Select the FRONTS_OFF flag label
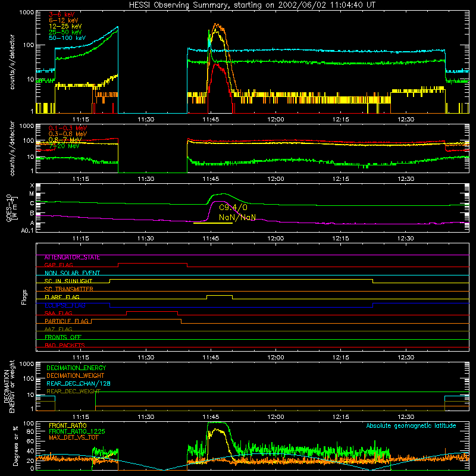 (x=63, y=337)
